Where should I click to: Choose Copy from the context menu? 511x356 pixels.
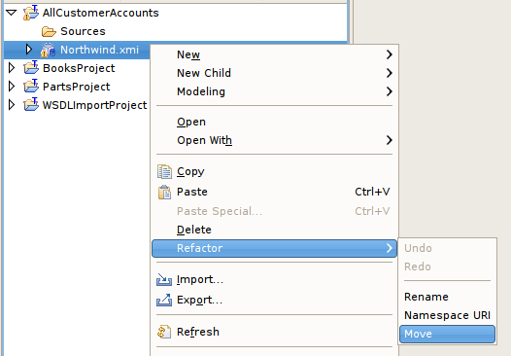pos(274,171)
